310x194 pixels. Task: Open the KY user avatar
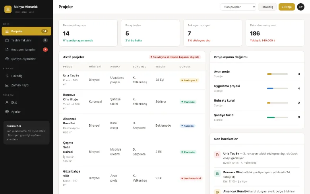[x=300, y=7]
